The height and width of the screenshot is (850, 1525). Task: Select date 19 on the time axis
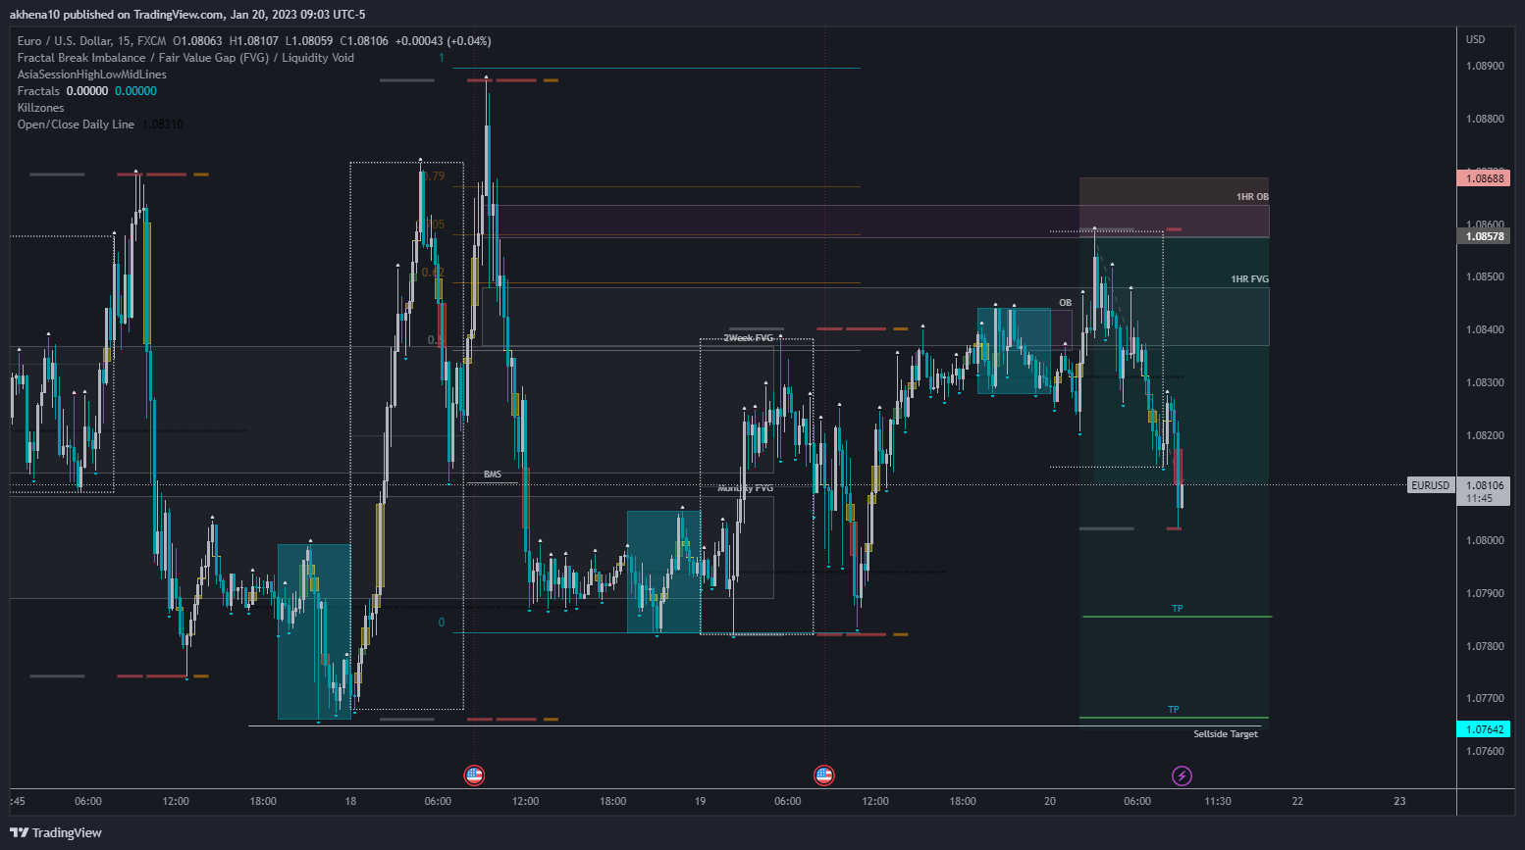[700, 801]
